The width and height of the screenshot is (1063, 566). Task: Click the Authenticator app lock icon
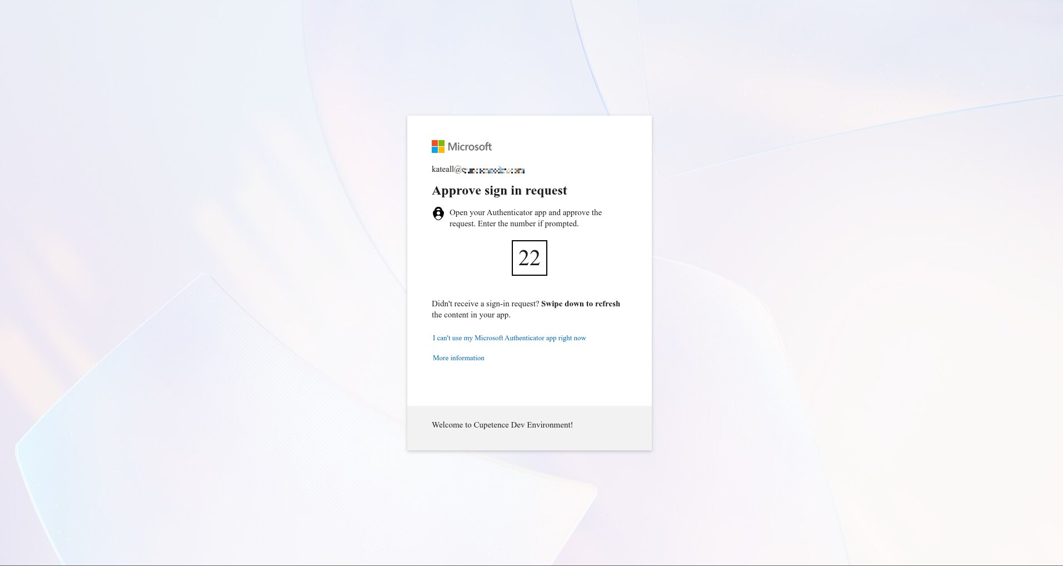[x=438, y=214]
